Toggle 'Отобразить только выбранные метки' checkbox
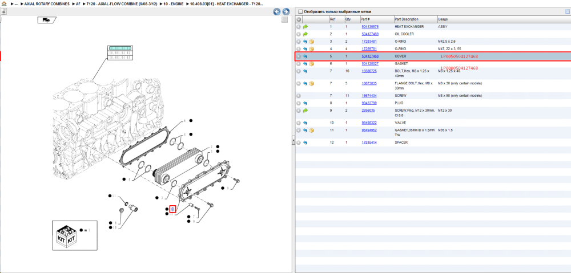This screenshot has height=273, width=571. [x=300, y=11]
